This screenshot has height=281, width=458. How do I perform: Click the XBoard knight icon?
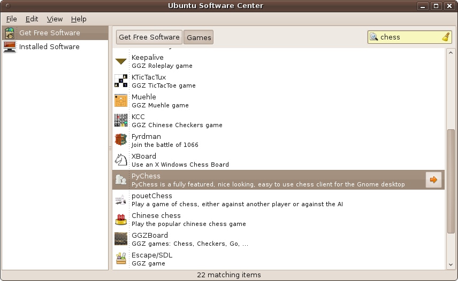120,160
